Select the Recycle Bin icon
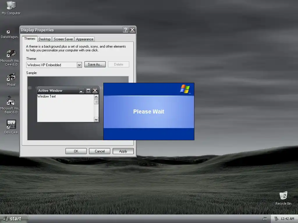298x223 pixels. 283,198
